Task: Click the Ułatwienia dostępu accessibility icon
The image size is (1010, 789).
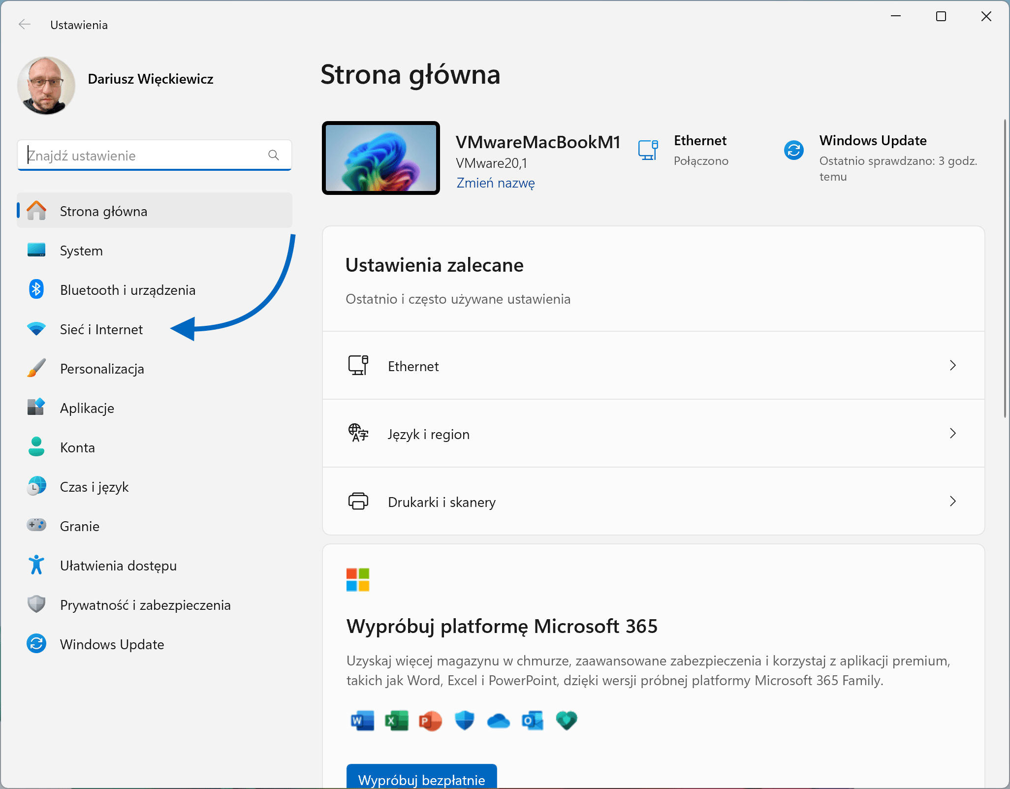Action: click(x=36, y=565)
